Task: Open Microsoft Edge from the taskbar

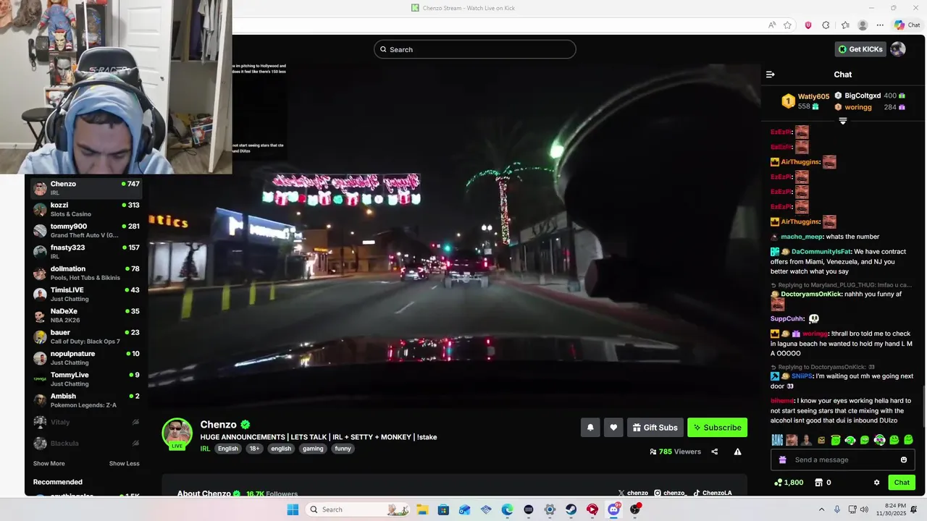Action: tap(508, 509)
